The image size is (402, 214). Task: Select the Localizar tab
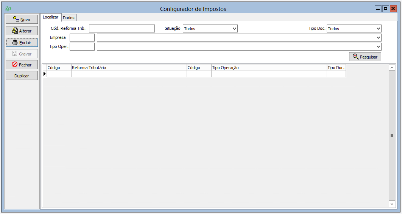pyautogui.click(x=51, y=17)
